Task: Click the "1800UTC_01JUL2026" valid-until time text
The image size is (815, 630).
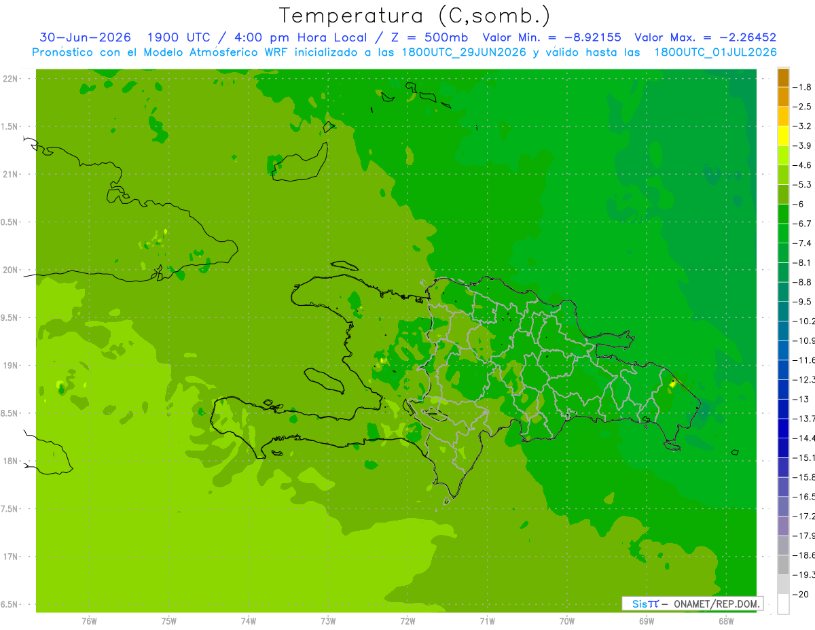Action: click(715, 52)
